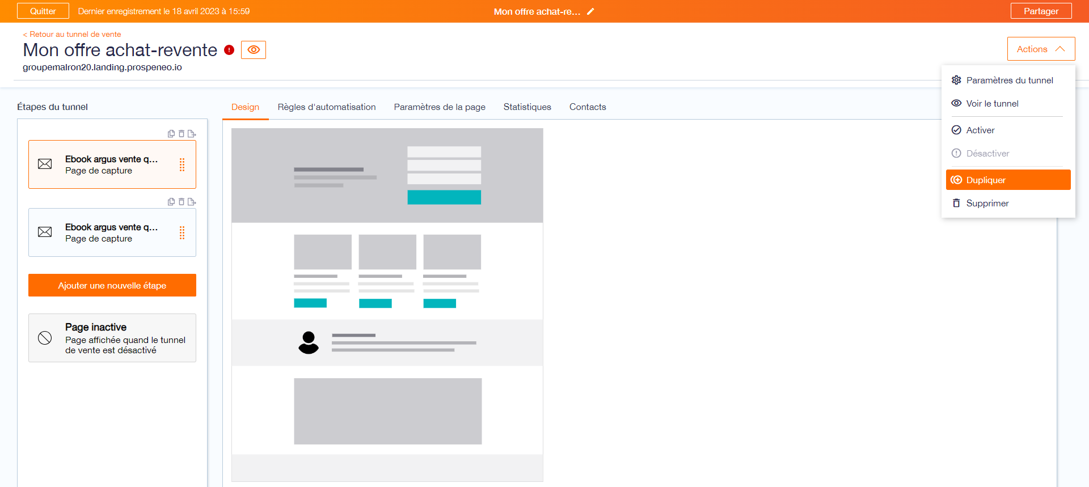This screenshot has height=487, width=1089.
Task: Go to the Statistiques tab
Action: click(x=527, y=107)
